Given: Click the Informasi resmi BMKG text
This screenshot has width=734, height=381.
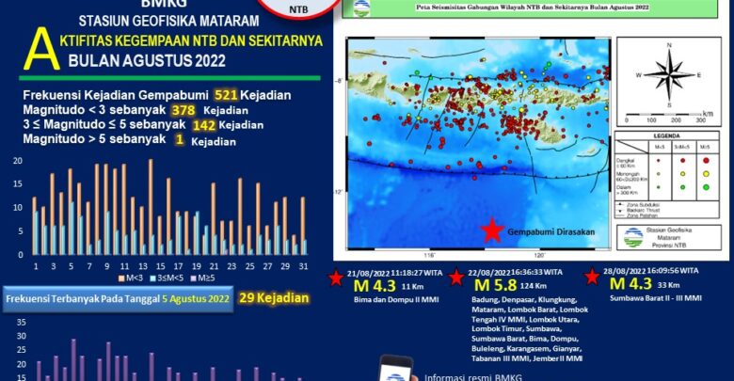Looking at the screenshot, I should click(x=472, y=377).
